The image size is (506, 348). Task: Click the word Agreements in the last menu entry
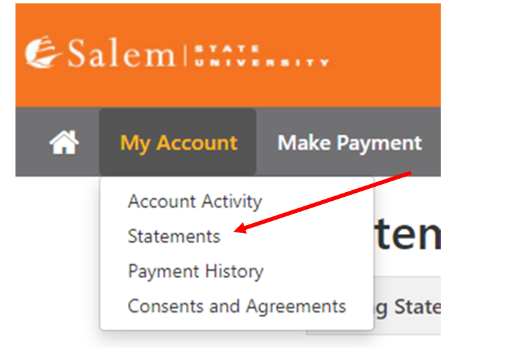296,307
